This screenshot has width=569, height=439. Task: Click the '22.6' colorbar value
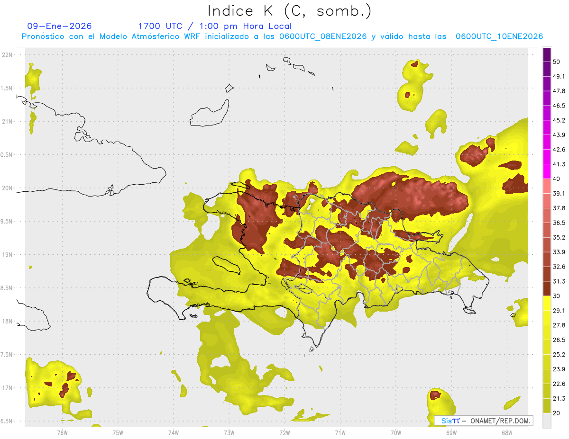click(559, 384)
